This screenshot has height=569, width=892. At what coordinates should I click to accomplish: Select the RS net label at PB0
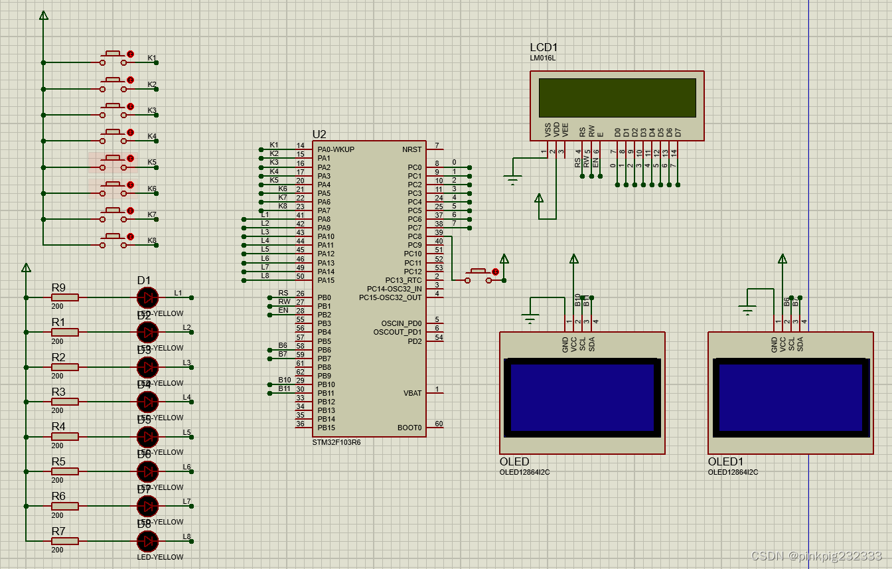coord(283,293)
